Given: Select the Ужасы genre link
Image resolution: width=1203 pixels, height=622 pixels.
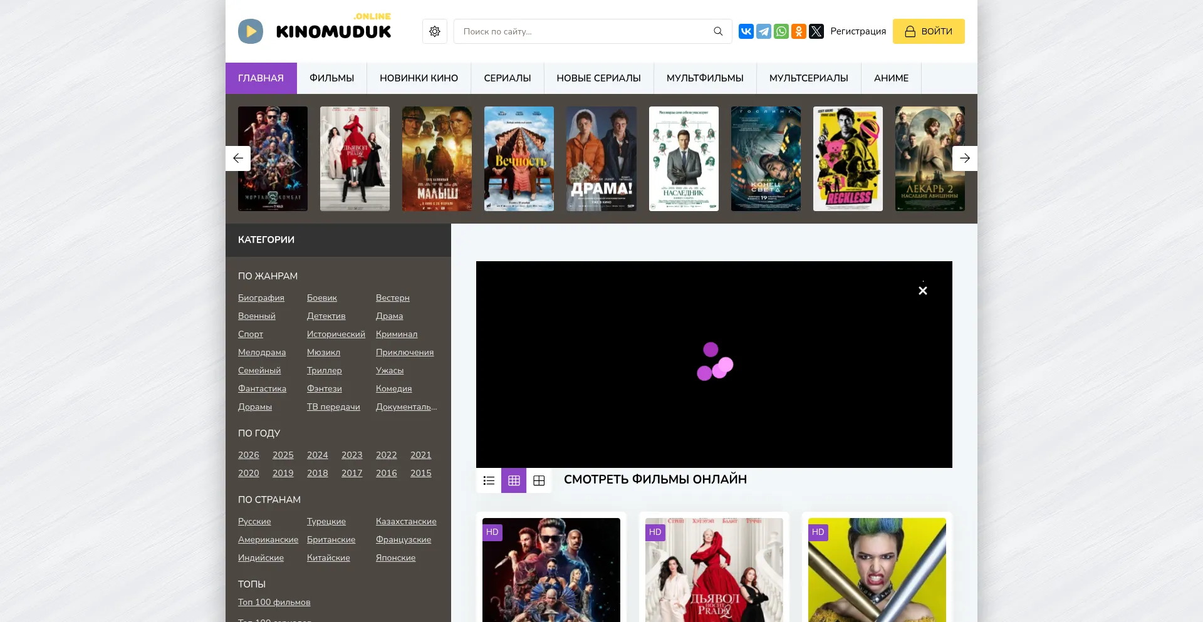Looking at the screenshot, I should 390,370.
